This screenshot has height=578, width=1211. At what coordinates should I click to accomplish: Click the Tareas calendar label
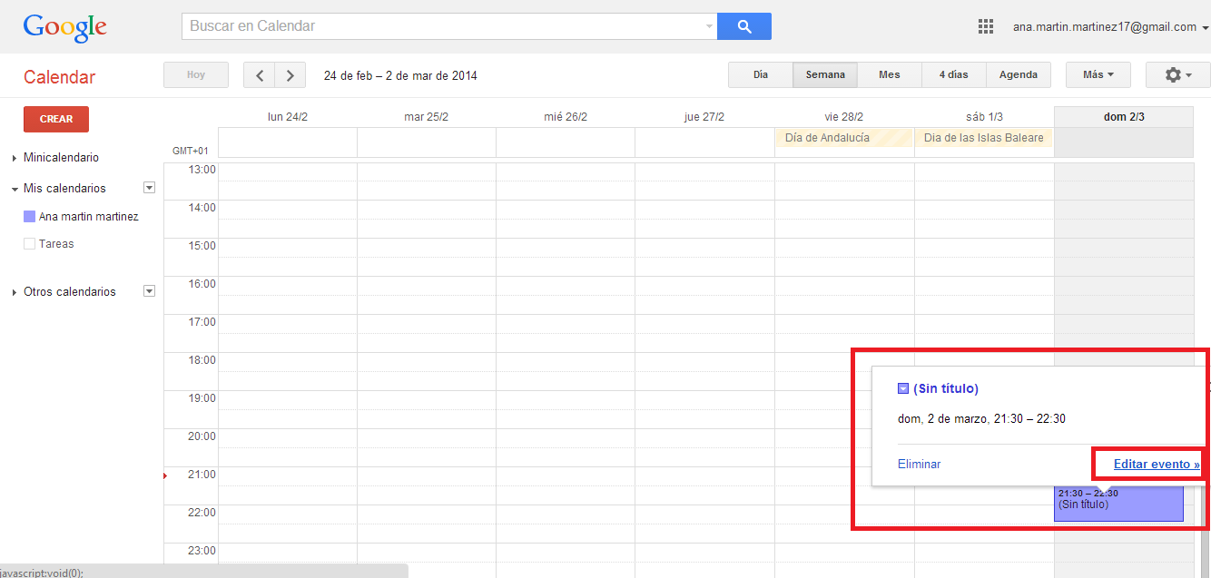tap(56, 244)
